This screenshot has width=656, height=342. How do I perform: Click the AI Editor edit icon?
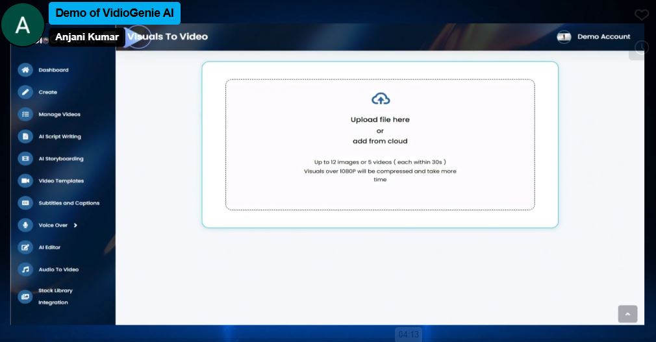click(x=25, y=247)
